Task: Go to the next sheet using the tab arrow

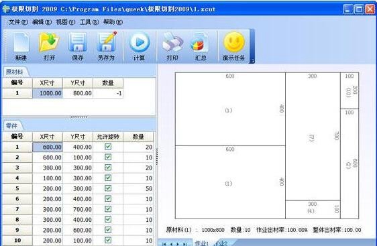Action: tap(178, 244)
